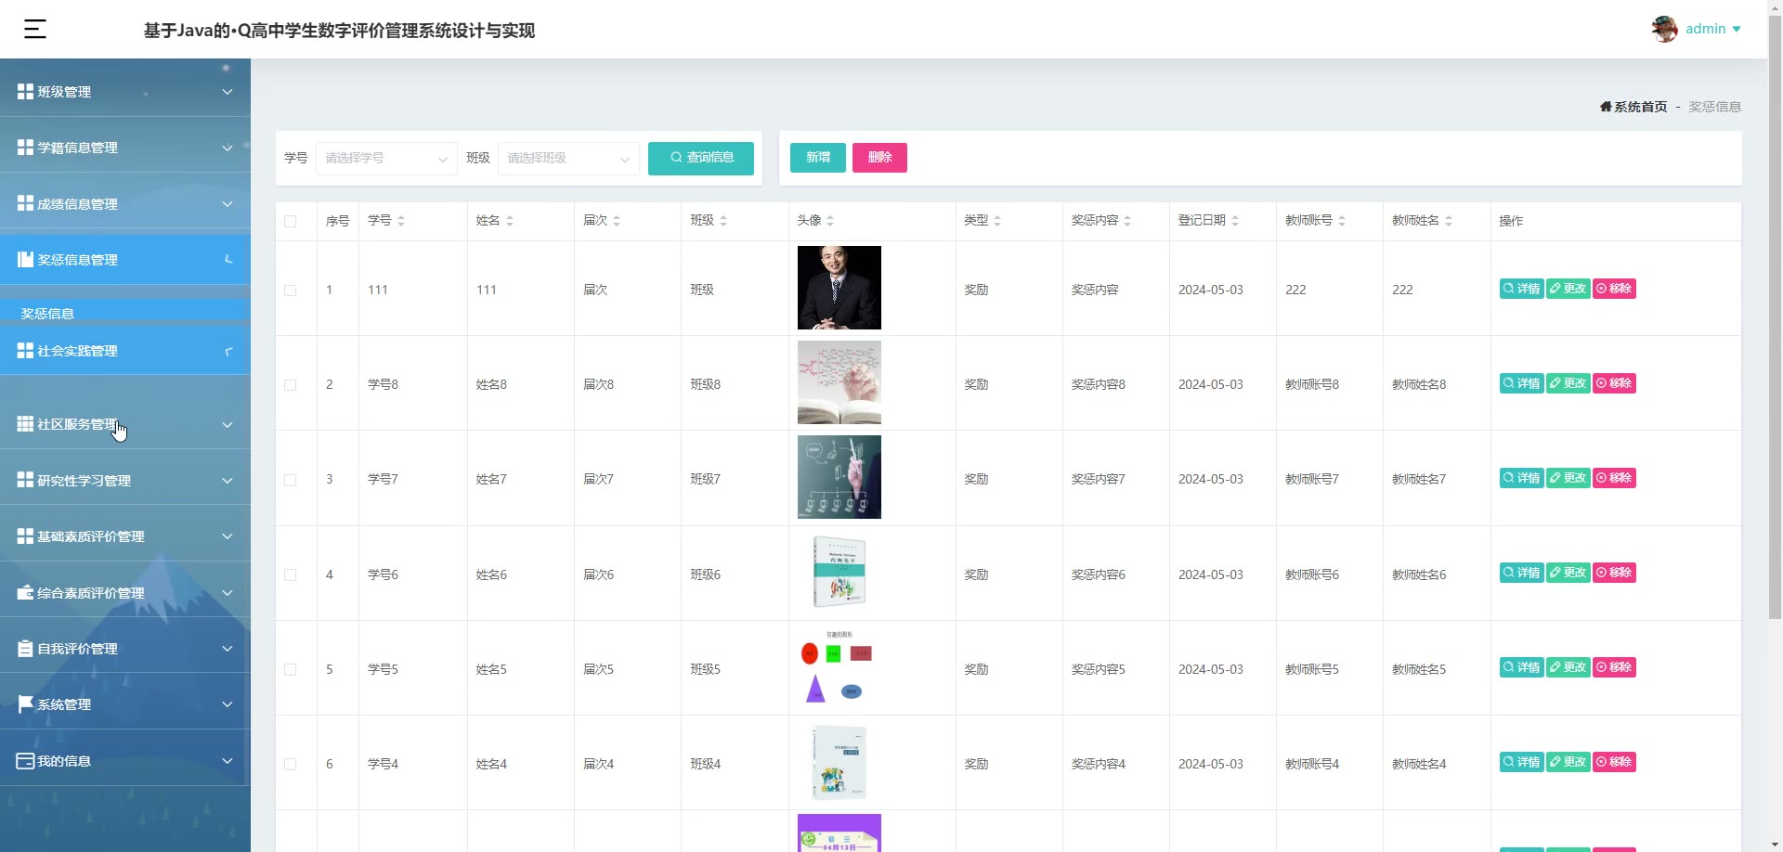Click the 新增 button
The width and height of the screenshot is (1783, 852).
click(818, 158)
